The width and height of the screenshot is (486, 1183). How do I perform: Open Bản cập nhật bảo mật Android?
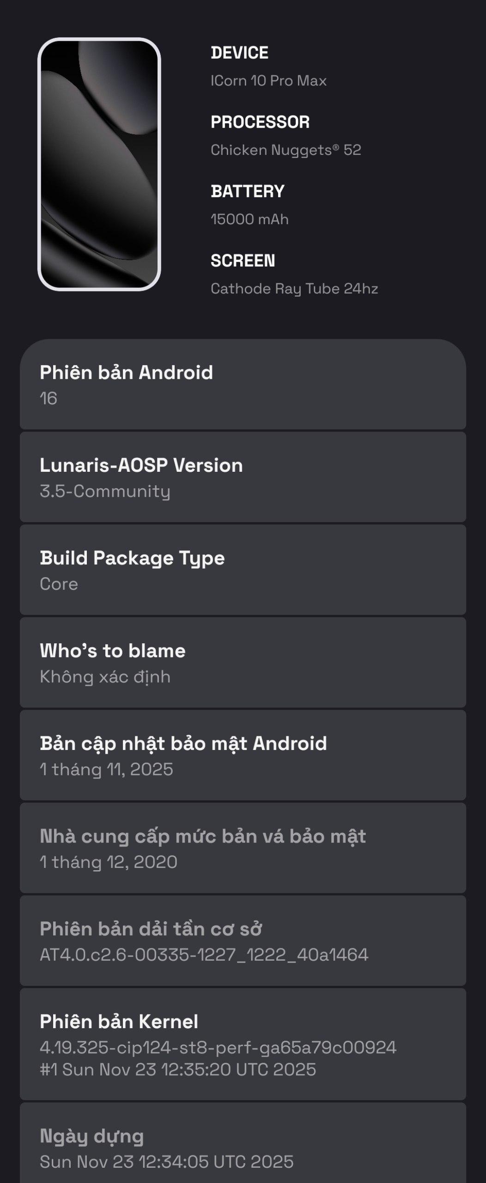(x=243, y=755)
